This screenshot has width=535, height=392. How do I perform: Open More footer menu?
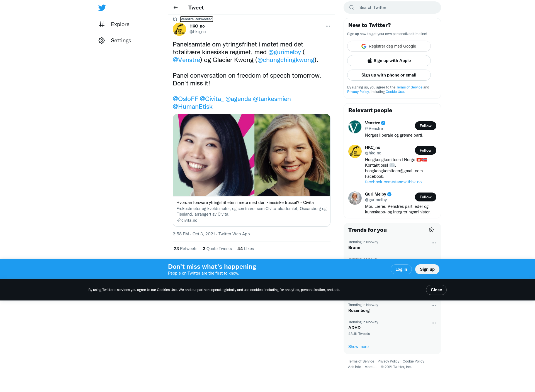371,367
